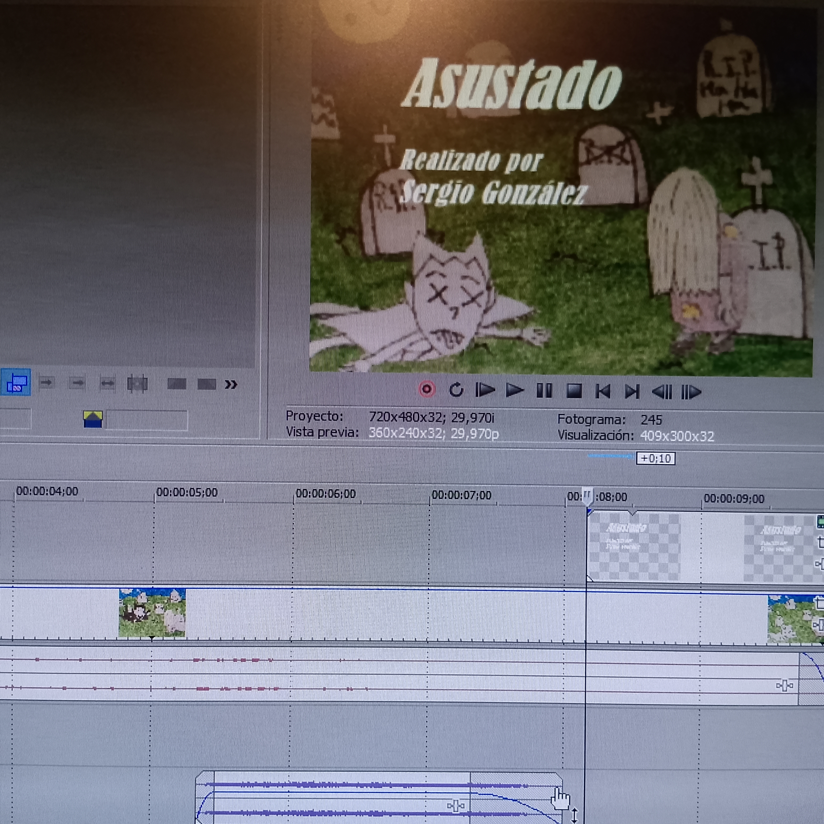824x824 pixels.
Task: Click the pan/crop icon on right graveyard clip
Action: 820,603
